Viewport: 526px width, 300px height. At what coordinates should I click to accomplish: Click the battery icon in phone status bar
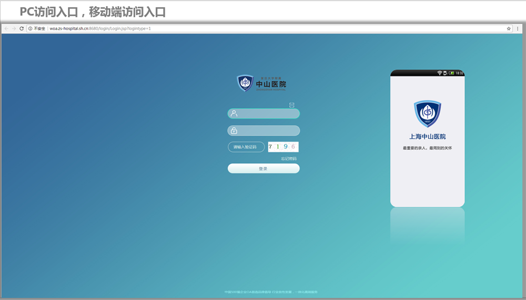(x=451, y=73)
